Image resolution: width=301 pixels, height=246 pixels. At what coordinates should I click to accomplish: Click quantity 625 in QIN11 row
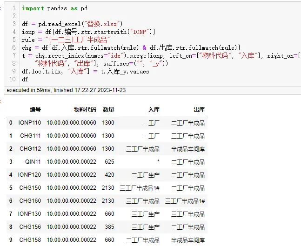109,162
